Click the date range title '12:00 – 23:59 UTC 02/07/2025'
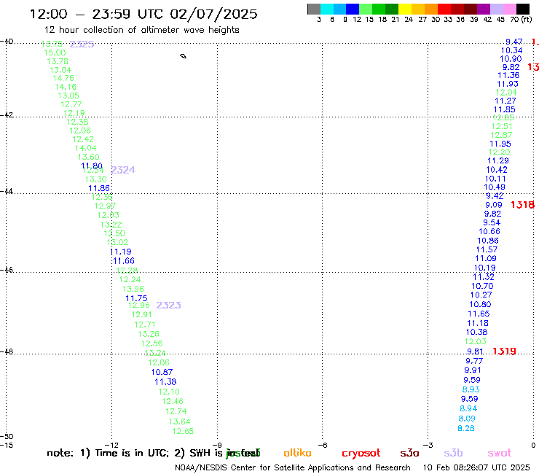The width and height of the screenshot is (539, 474). [x=143, y=14]
